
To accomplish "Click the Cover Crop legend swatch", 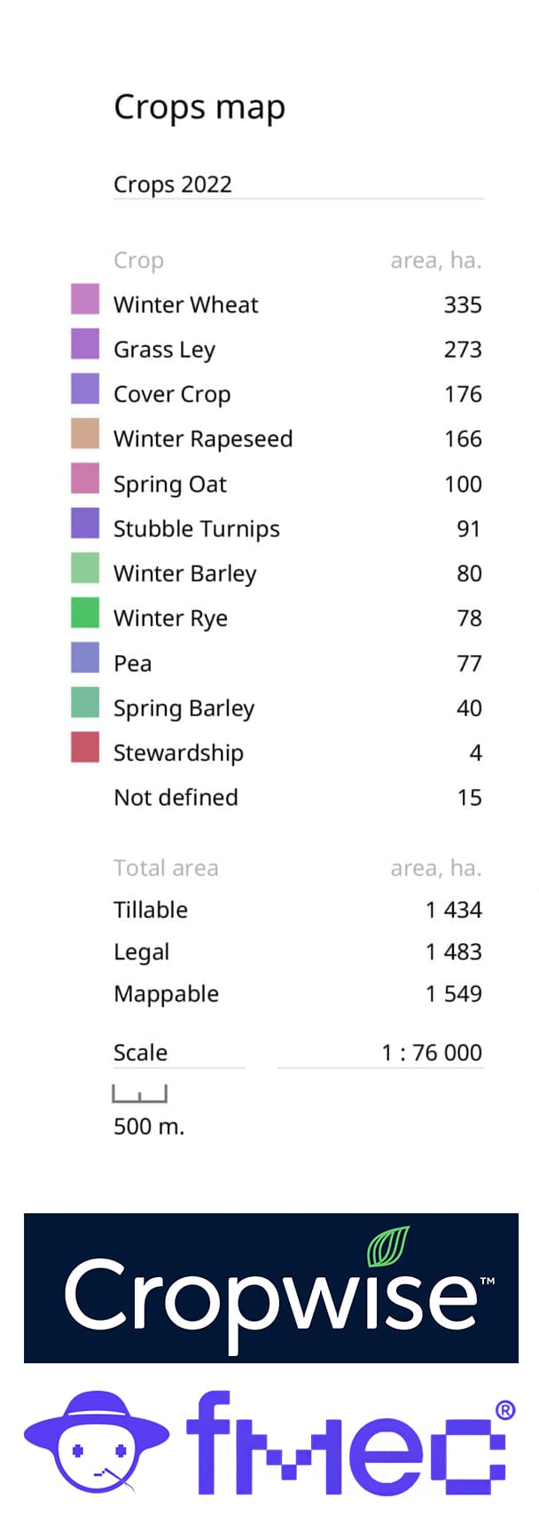I will pos(85,389).
